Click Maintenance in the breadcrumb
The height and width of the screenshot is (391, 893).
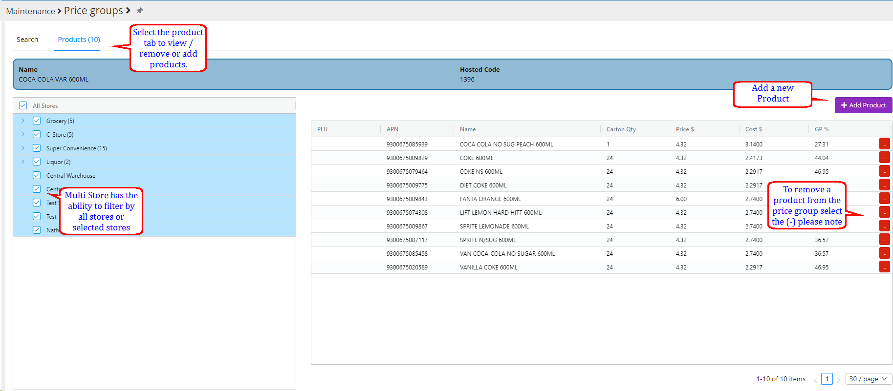tap(30, 11)
